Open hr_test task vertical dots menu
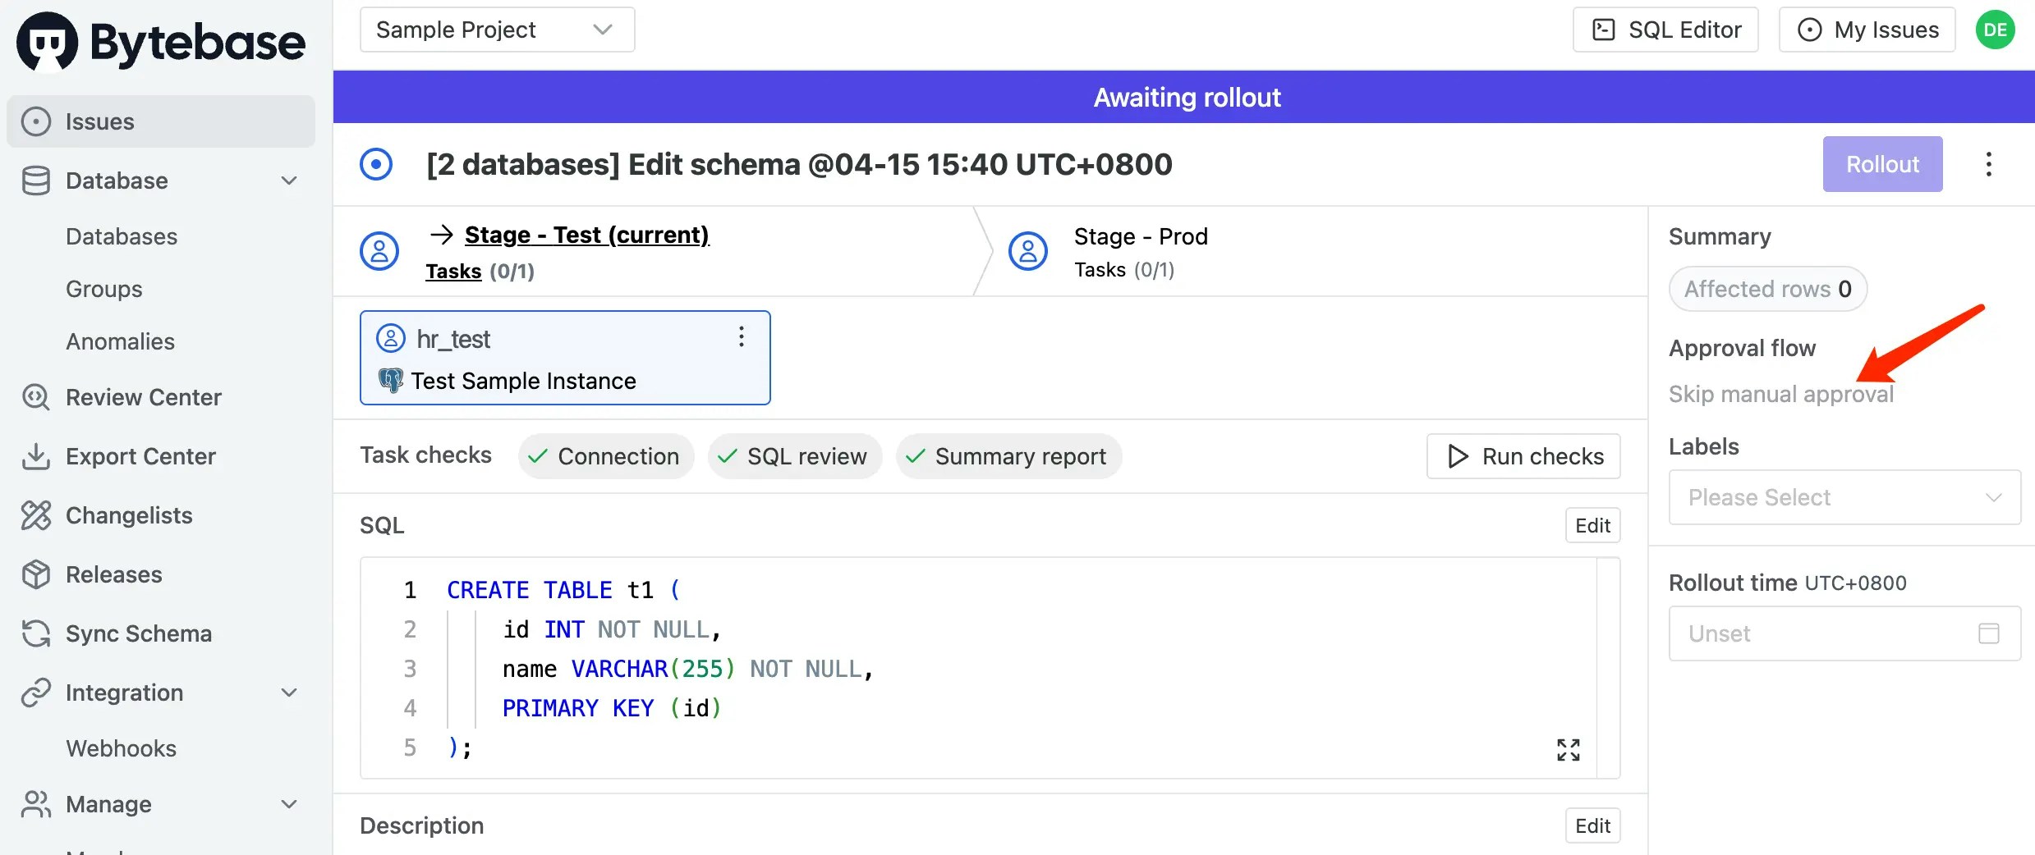2035x855 pixels. point(741,336)
